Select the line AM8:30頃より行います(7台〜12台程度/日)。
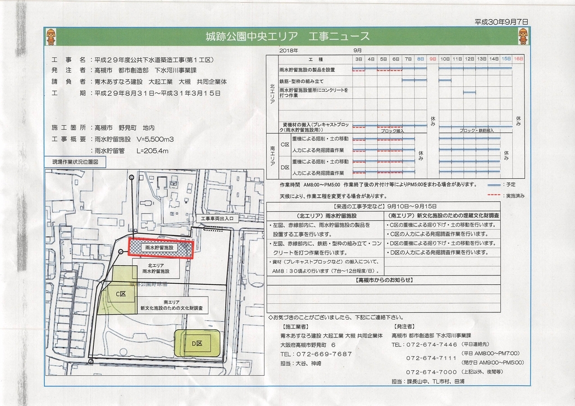This screenshot has width=575, height=406. (327, 271)
